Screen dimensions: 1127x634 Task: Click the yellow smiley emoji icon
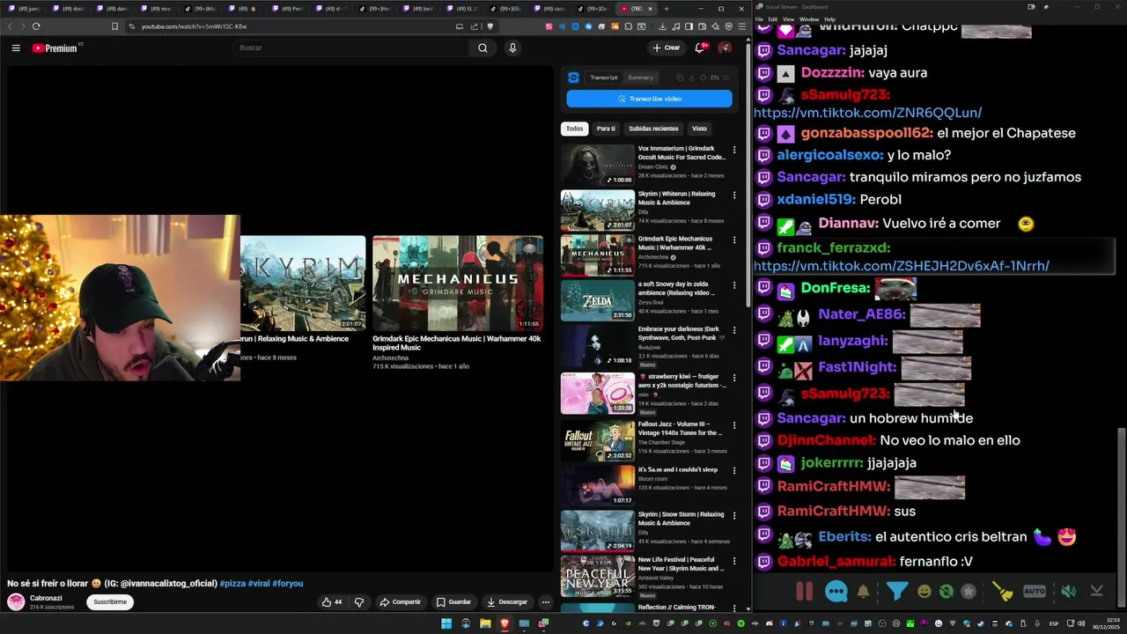(924, 592)
